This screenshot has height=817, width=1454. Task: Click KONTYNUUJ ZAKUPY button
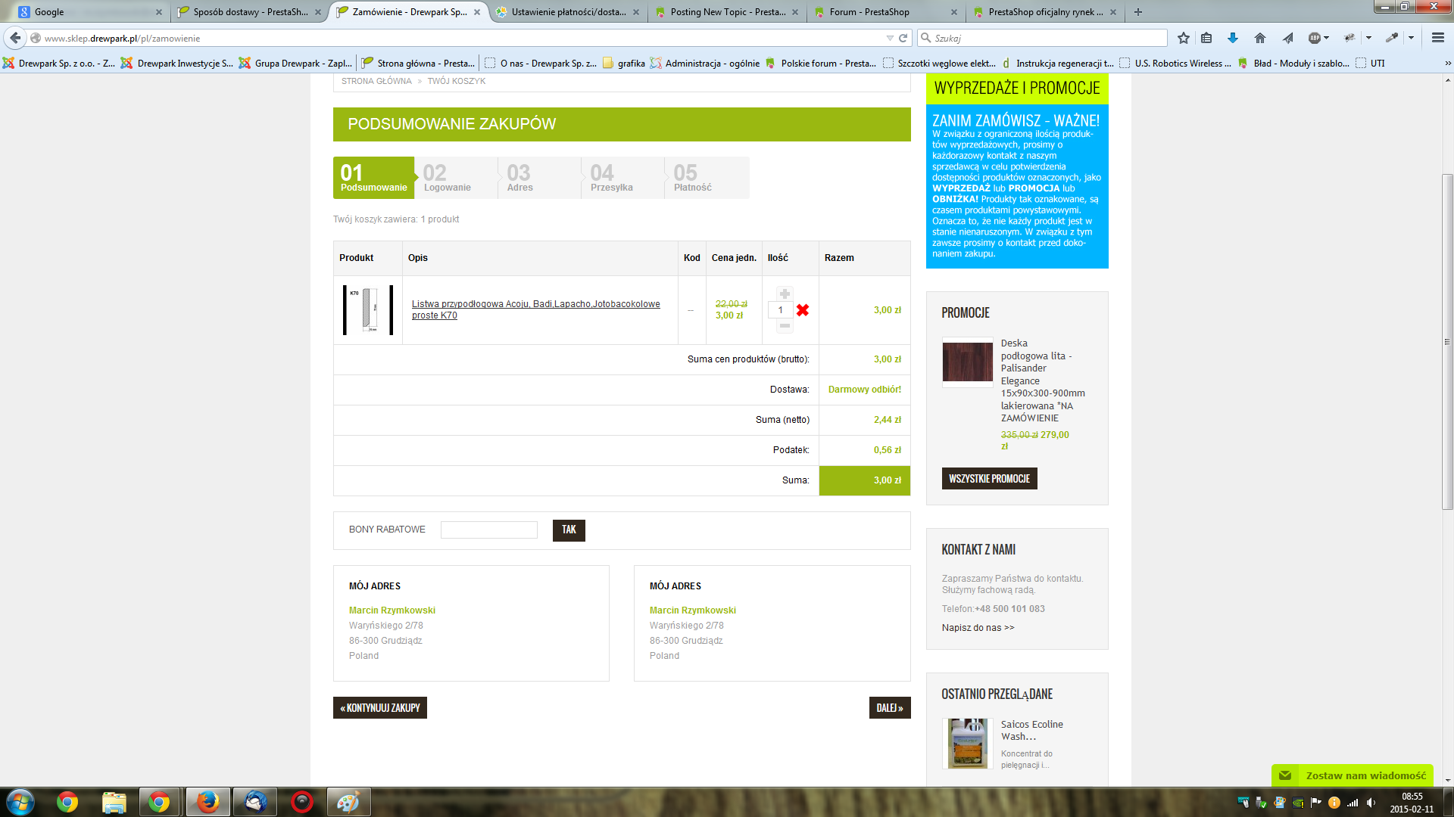[380, 708]
